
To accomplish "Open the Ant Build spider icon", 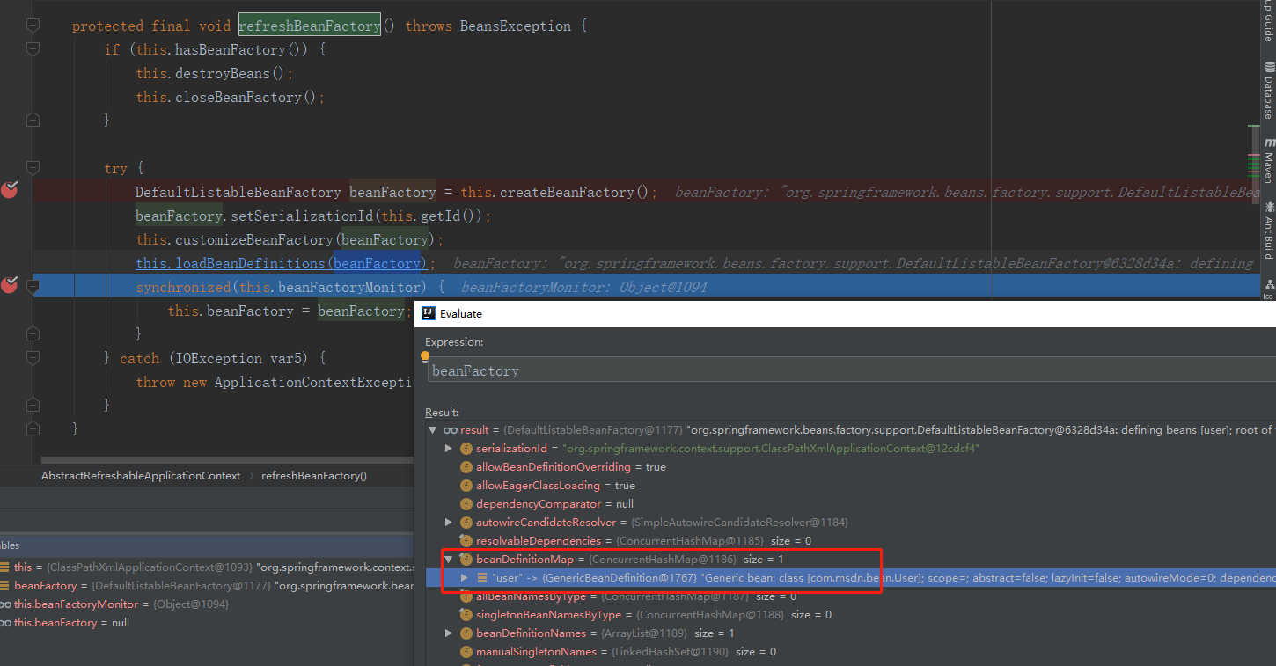I will tap(1269, 206).
